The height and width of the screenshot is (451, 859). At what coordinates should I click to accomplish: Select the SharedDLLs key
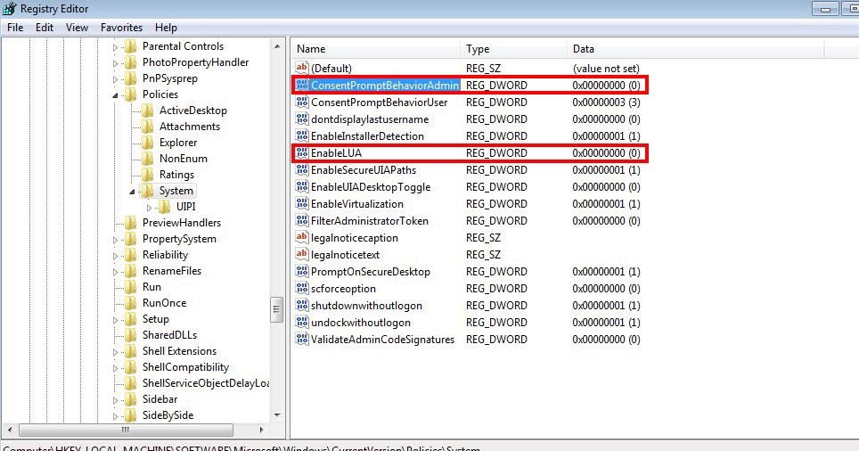(169, 335)
